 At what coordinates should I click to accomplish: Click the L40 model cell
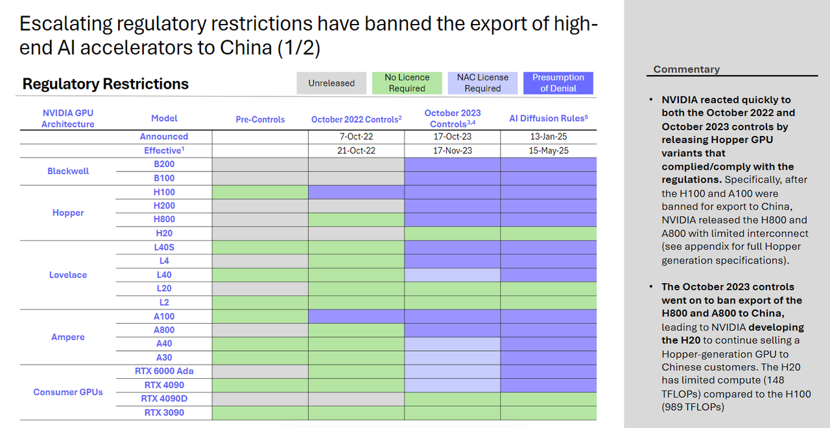[164, 275]
